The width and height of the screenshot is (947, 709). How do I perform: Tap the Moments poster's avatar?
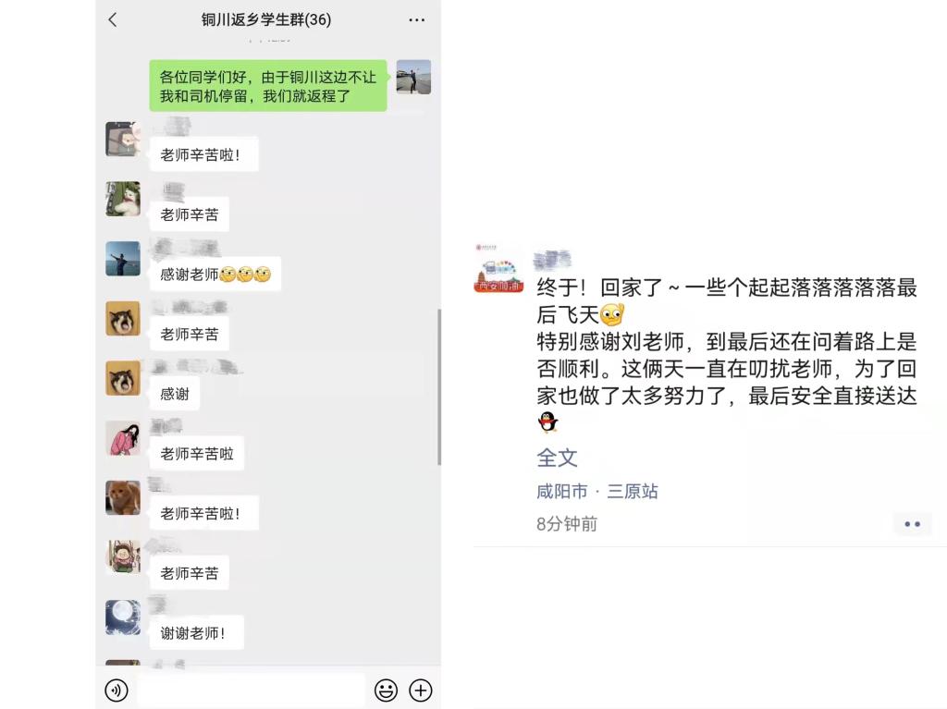click(498, 268)
